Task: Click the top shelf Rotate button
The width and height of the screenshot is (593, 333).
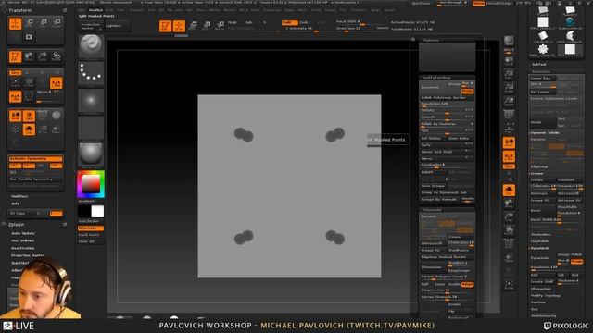Action: click(220, 26)
